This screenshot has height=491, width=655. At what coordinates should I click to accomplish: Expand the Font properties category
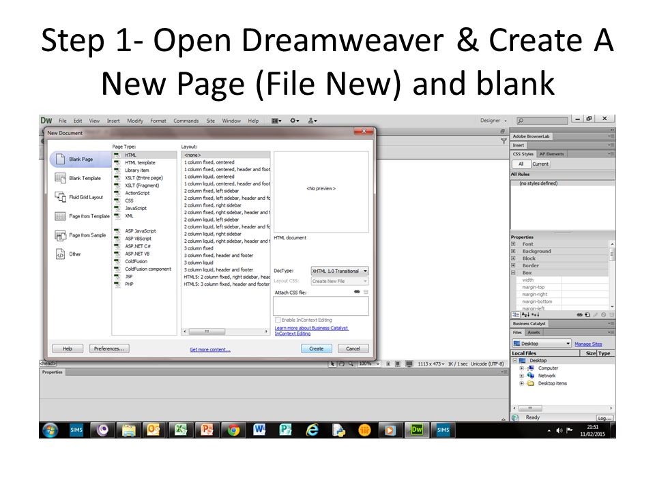(513, 244)
